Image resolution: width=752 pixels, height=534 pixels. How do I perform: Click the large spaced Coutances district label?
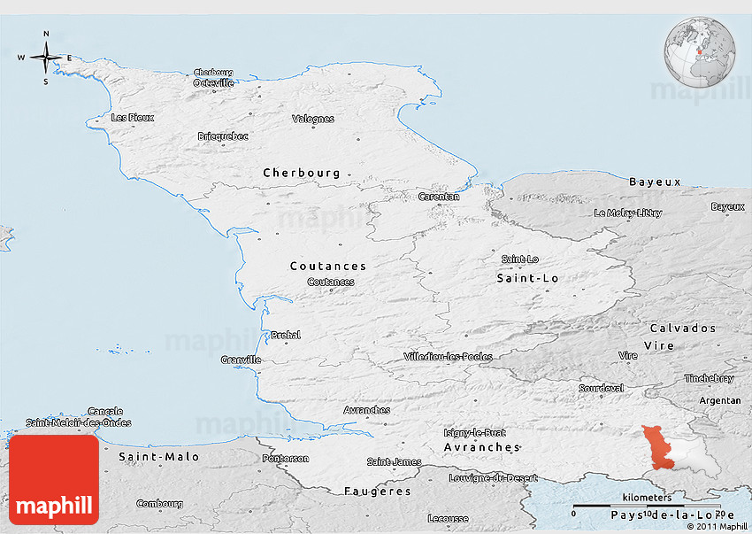pyautogui.click(x=328, y=266)
